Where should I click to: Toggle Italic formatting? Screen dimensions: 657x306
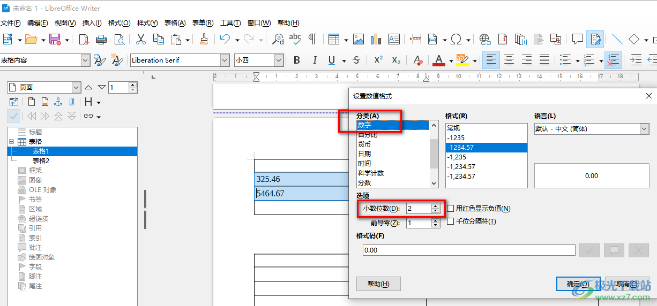tap(315, 60)
